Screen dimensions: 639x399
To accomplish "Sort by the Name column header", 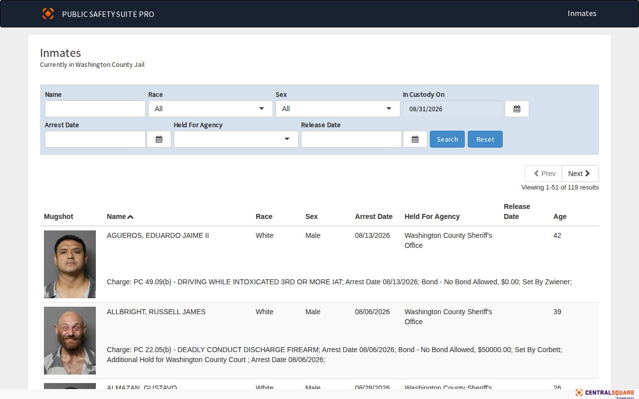I will (120, 216).
